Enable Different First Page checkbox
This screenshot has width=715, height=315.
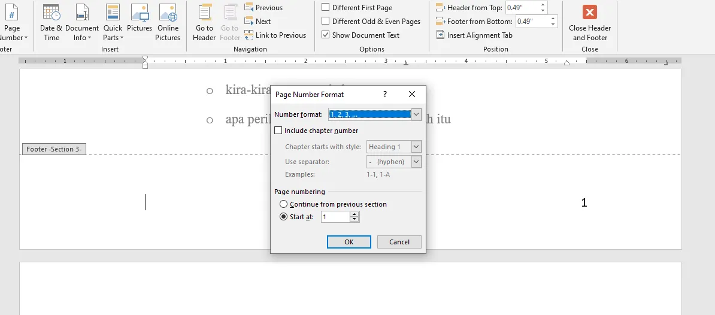point(326,8)
